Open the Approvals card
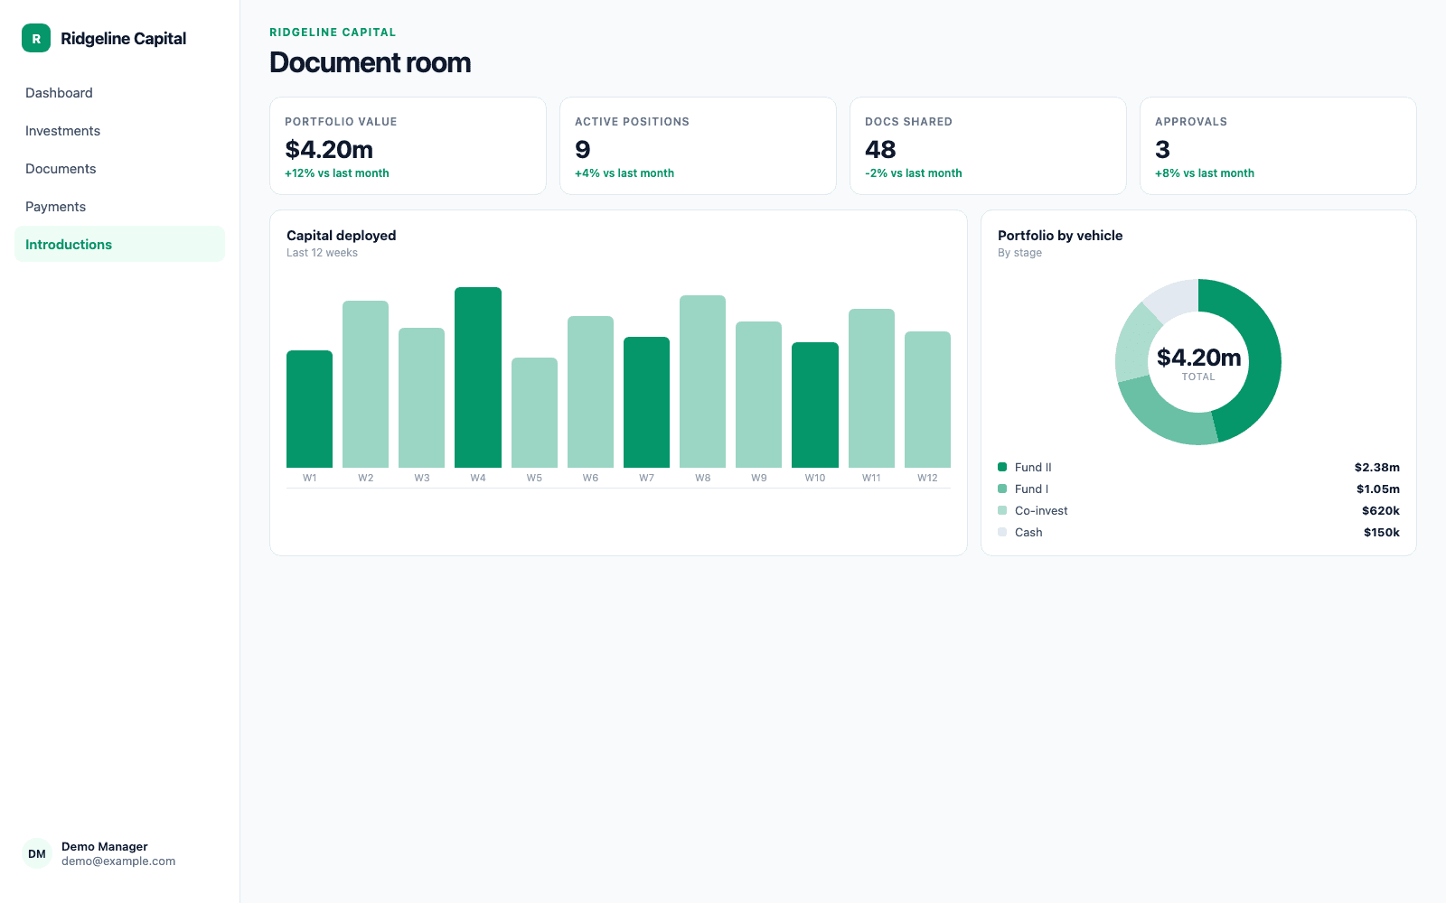This screenshot has width=1446, height=903. click(x=1278, y=145)
